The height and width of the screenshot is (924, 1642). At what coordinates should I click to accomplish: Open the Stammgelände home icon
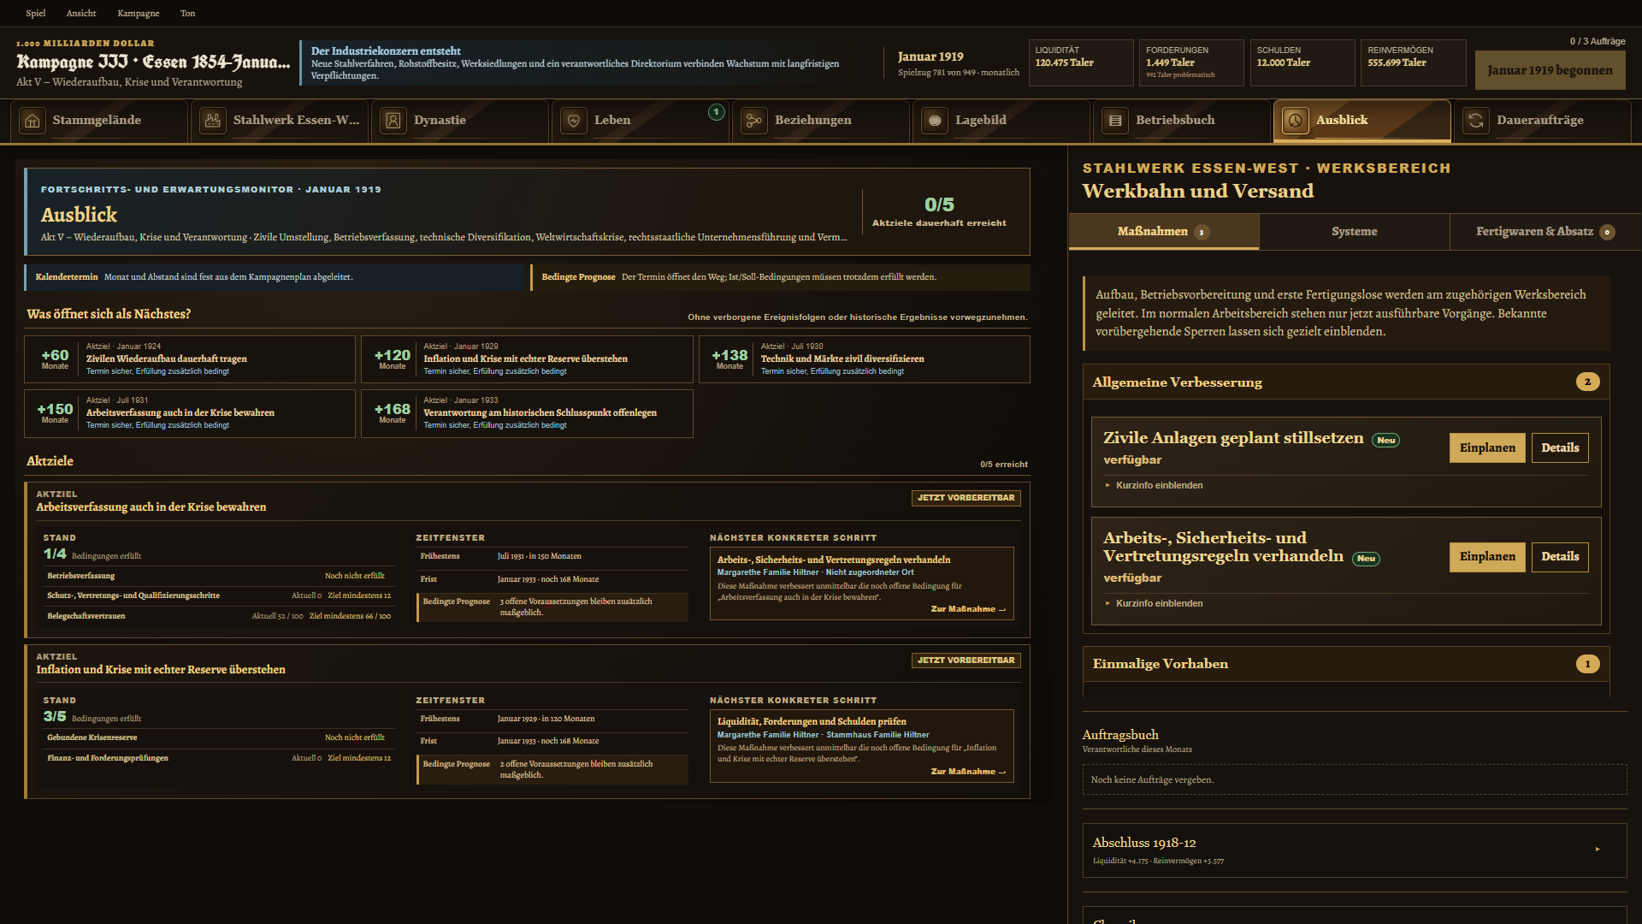pos(32,121)
